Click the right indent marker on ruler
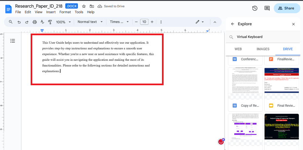This screenshot has width=303, height=150. tap(207, 31)
